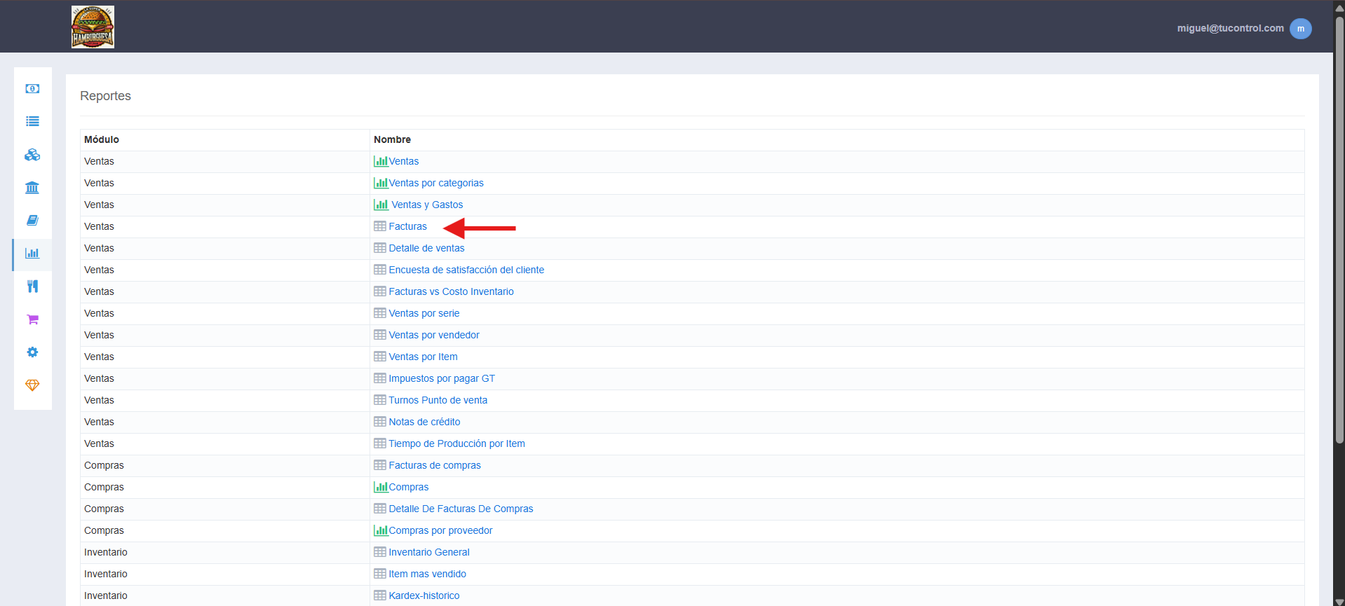Open settings gear in sidebar
This screenshot has height=606, width=1345.
(32, 352)
